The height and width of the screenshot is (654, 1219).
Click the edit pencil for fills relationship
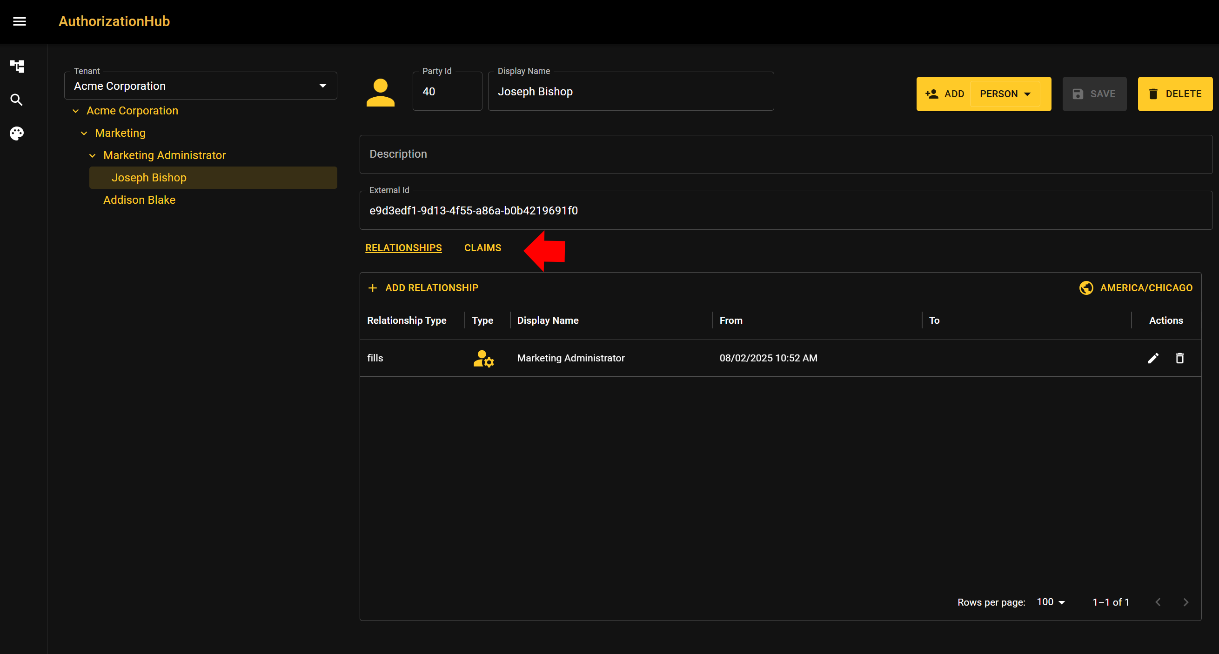pyautogui.click(x=1153, y=358)
